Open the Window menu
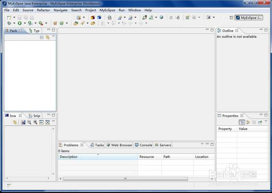 134,10
